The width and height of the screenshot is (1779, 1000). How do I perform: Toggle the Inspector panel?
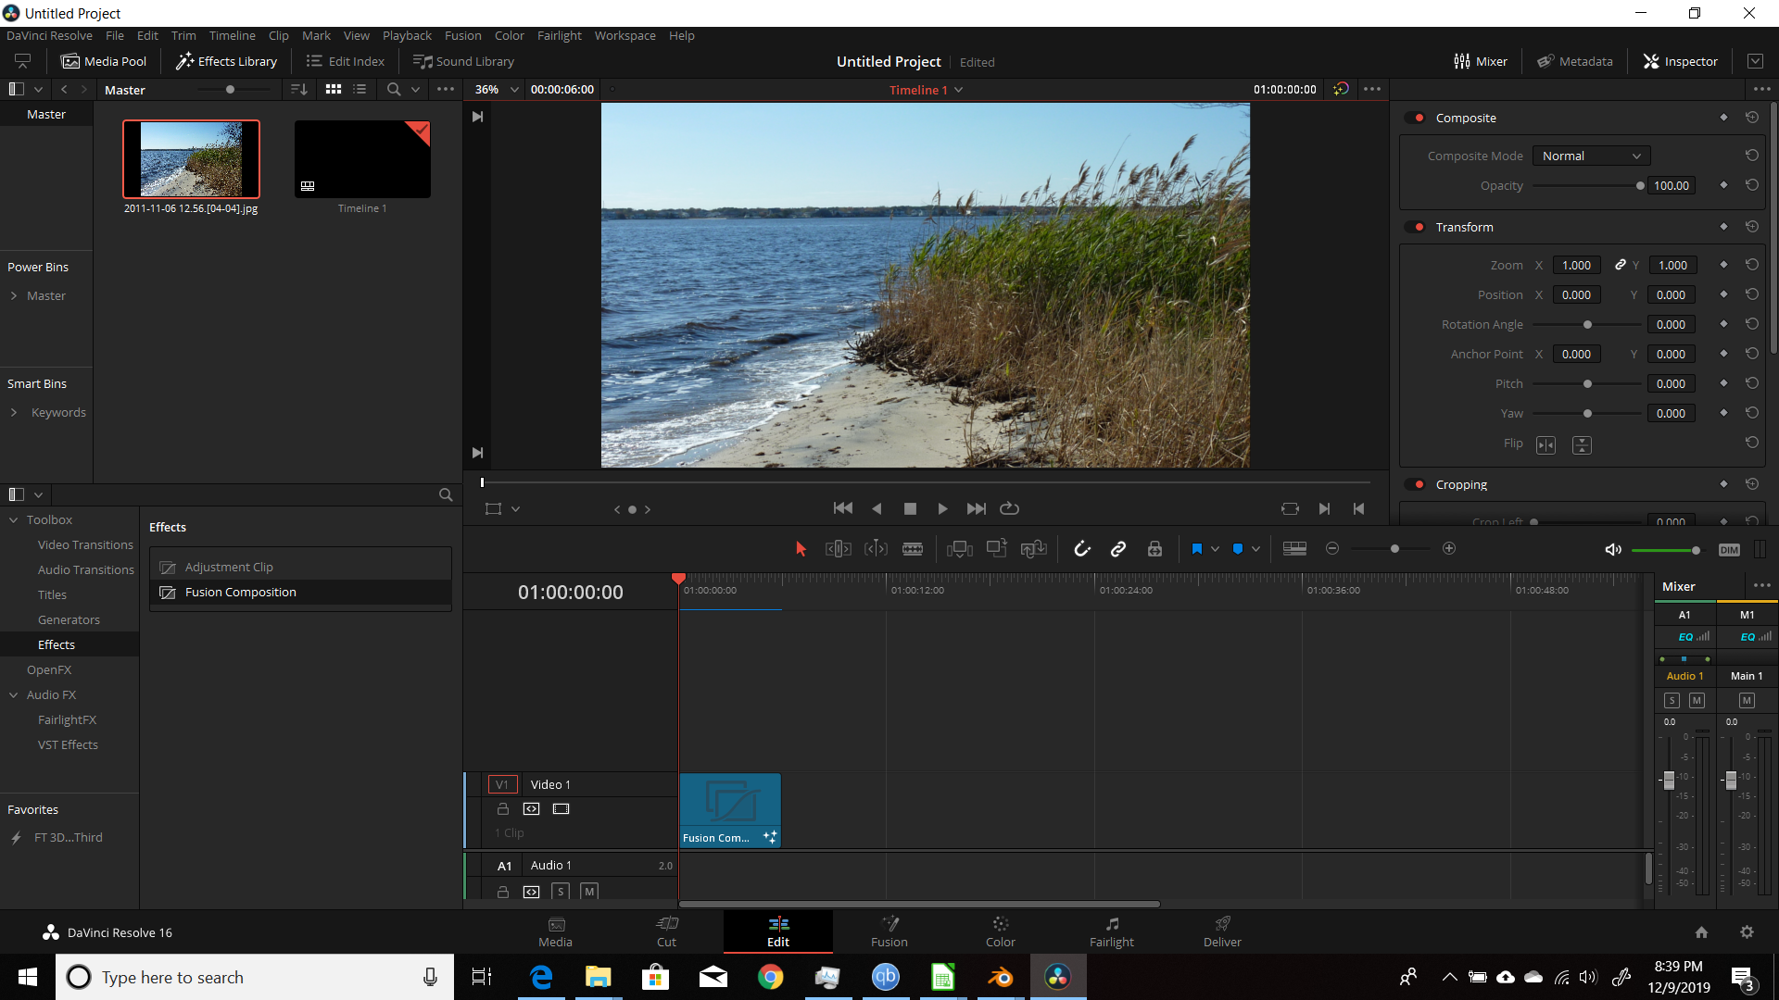[x=1681, y=61]
